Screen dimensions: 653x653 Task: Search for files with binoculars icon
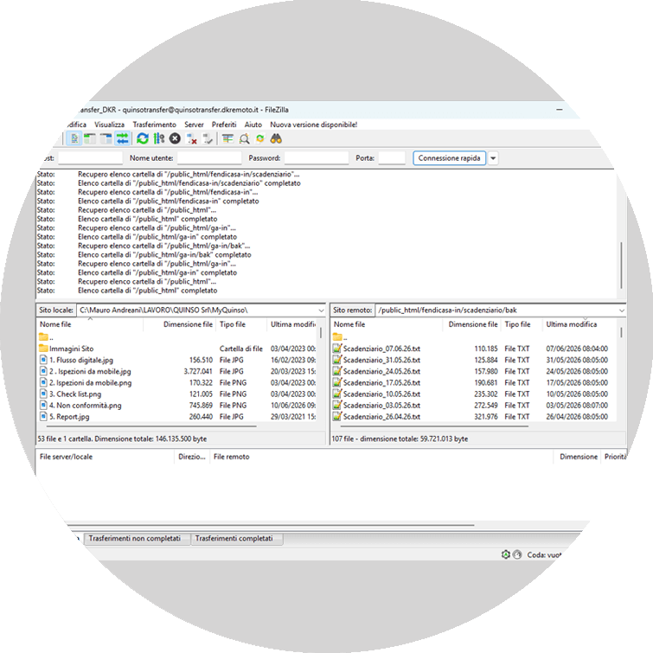click(276, 138)
